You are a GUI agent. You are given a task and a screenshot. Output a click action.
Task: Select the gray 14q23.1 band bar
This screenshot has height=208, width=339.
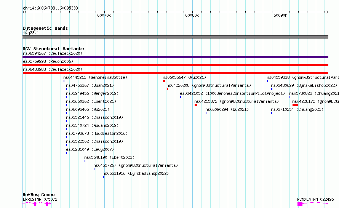(175, 37)
